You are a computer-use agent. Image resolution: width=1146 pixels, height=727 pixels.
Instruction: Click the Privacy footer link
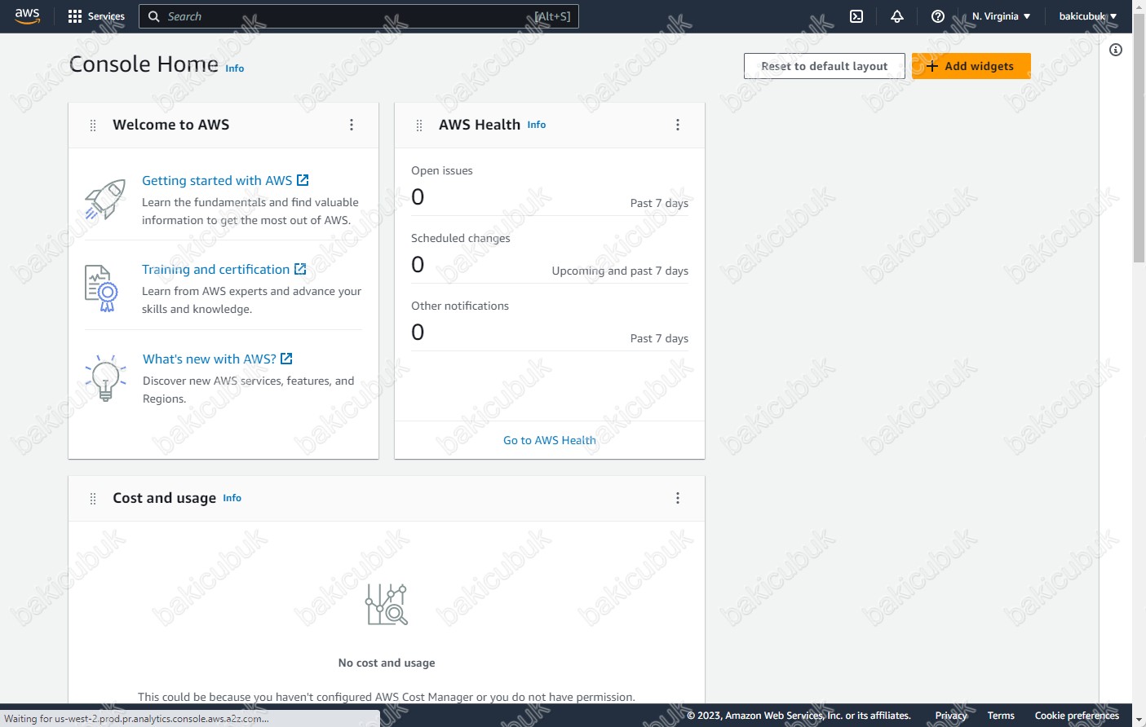click(x=951, y=716)
